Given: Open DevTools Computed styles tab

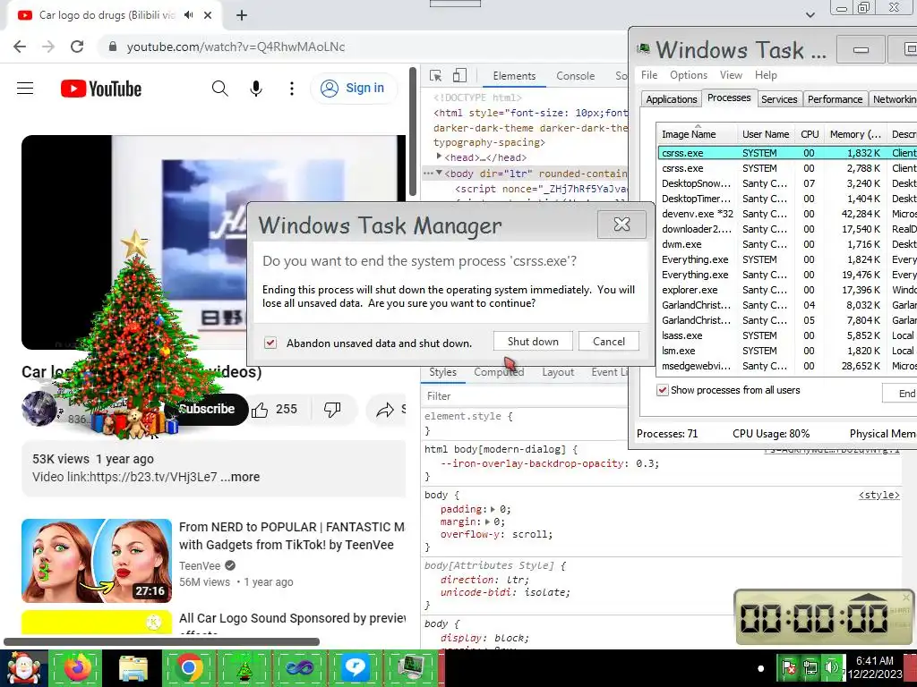Looking at the screenshot, I should pos(498,372).
